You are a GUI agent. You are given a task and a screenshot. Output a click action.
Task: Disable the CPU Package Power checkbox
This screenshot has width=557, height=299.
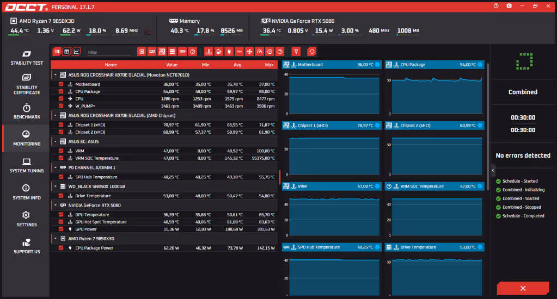(x=61, y=248)
